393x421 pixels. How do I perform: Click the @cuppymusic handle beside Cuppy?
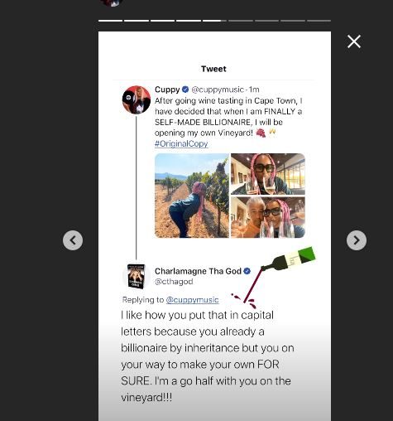218,90
